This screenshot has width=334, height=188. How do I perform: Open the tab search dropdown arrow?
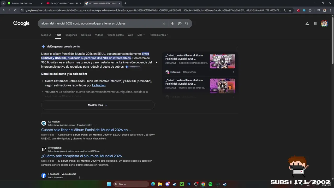(3, 3)
